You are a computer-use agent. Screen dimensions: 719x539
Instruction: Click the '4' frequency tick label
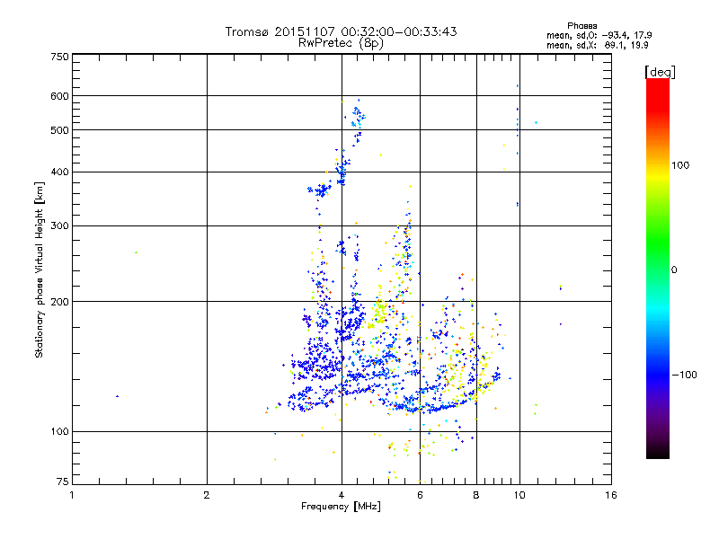(x=342, y=495)
